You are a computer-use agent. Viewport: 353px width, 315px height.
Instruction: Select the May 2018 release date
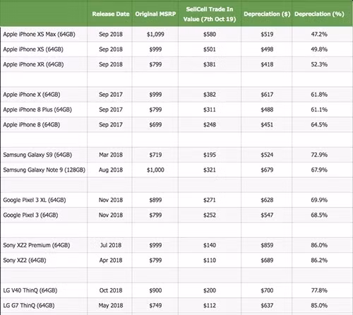[111, 306]
